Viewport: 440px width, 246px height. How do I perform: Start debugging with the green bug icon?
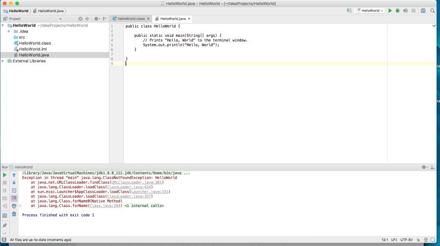398,10
